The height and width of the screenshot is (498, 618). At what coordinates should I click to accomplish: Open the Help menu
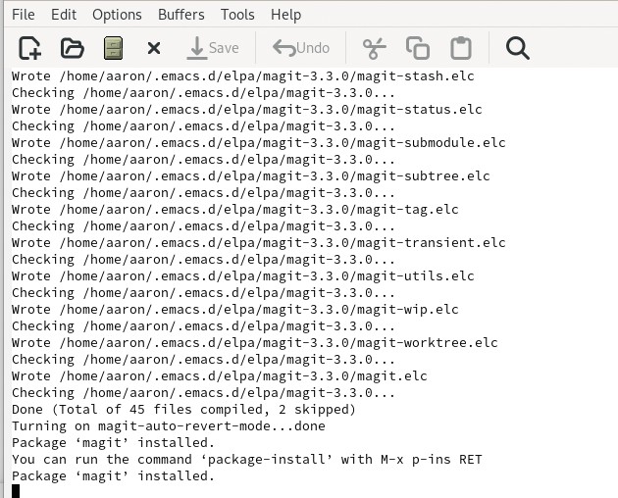285,15
